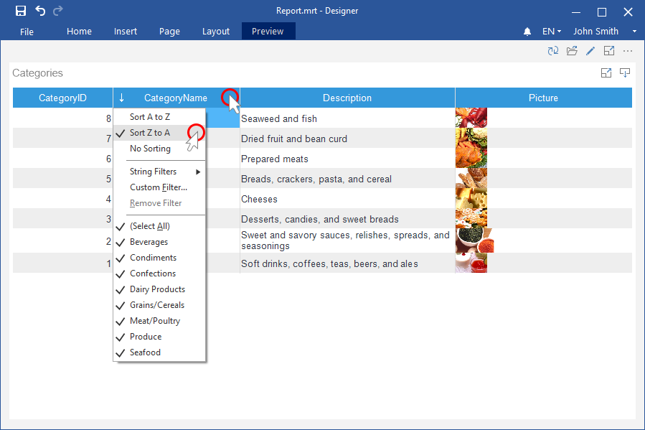Viewport: 645px width, 430px height.
Task: Open the notifications bell icon
Action: click(x=527, y=32)
